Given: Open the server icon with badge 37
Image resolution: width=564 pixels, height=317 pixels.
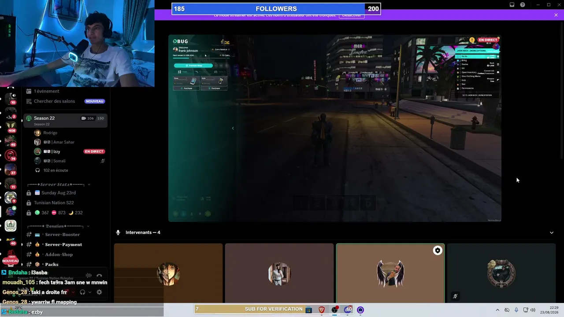Looking at the screenshot, I should (x=11, y=170).
